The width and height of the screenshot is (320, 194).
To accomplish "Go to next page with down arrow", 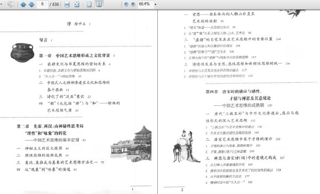I will (x=31, y=4).
